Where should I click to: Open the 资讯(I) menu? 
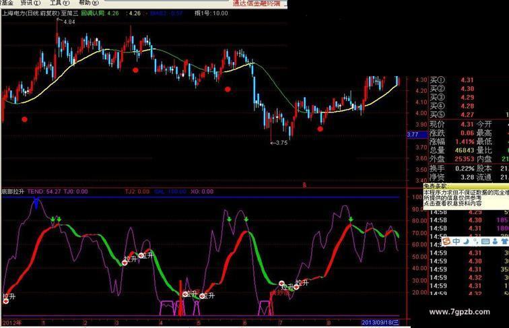(x=30, y=3)
